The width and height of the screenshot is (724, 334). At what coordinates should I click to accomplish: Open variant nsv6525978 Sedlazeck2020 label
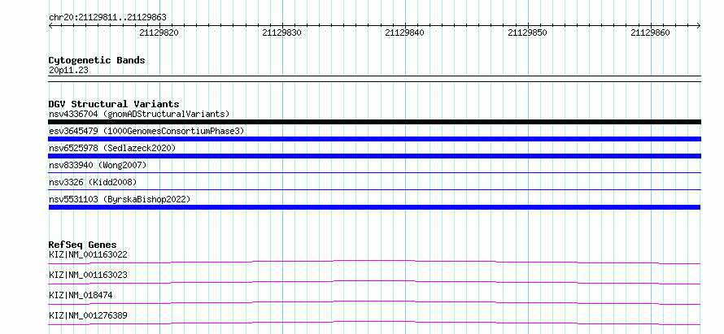112,148
